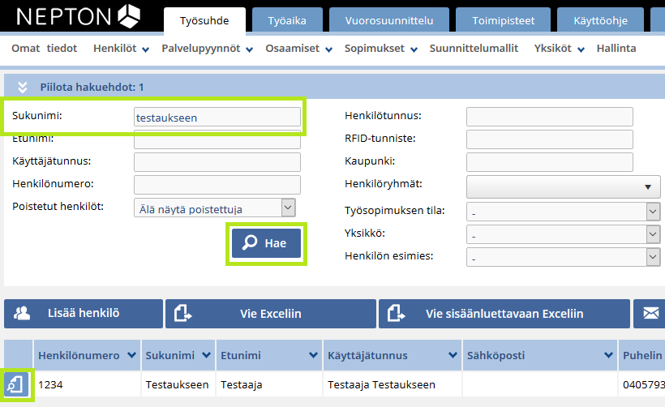Open the Sopimukset menu
665x407 pixels.
point(381,49)
